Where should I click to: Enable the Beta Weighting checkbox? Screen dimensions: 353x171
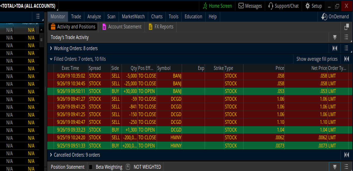pos(91,167)
